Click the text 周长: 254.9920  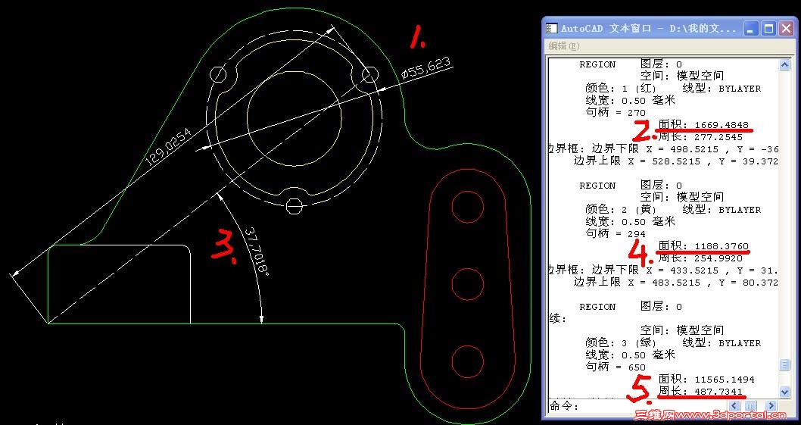700,258
